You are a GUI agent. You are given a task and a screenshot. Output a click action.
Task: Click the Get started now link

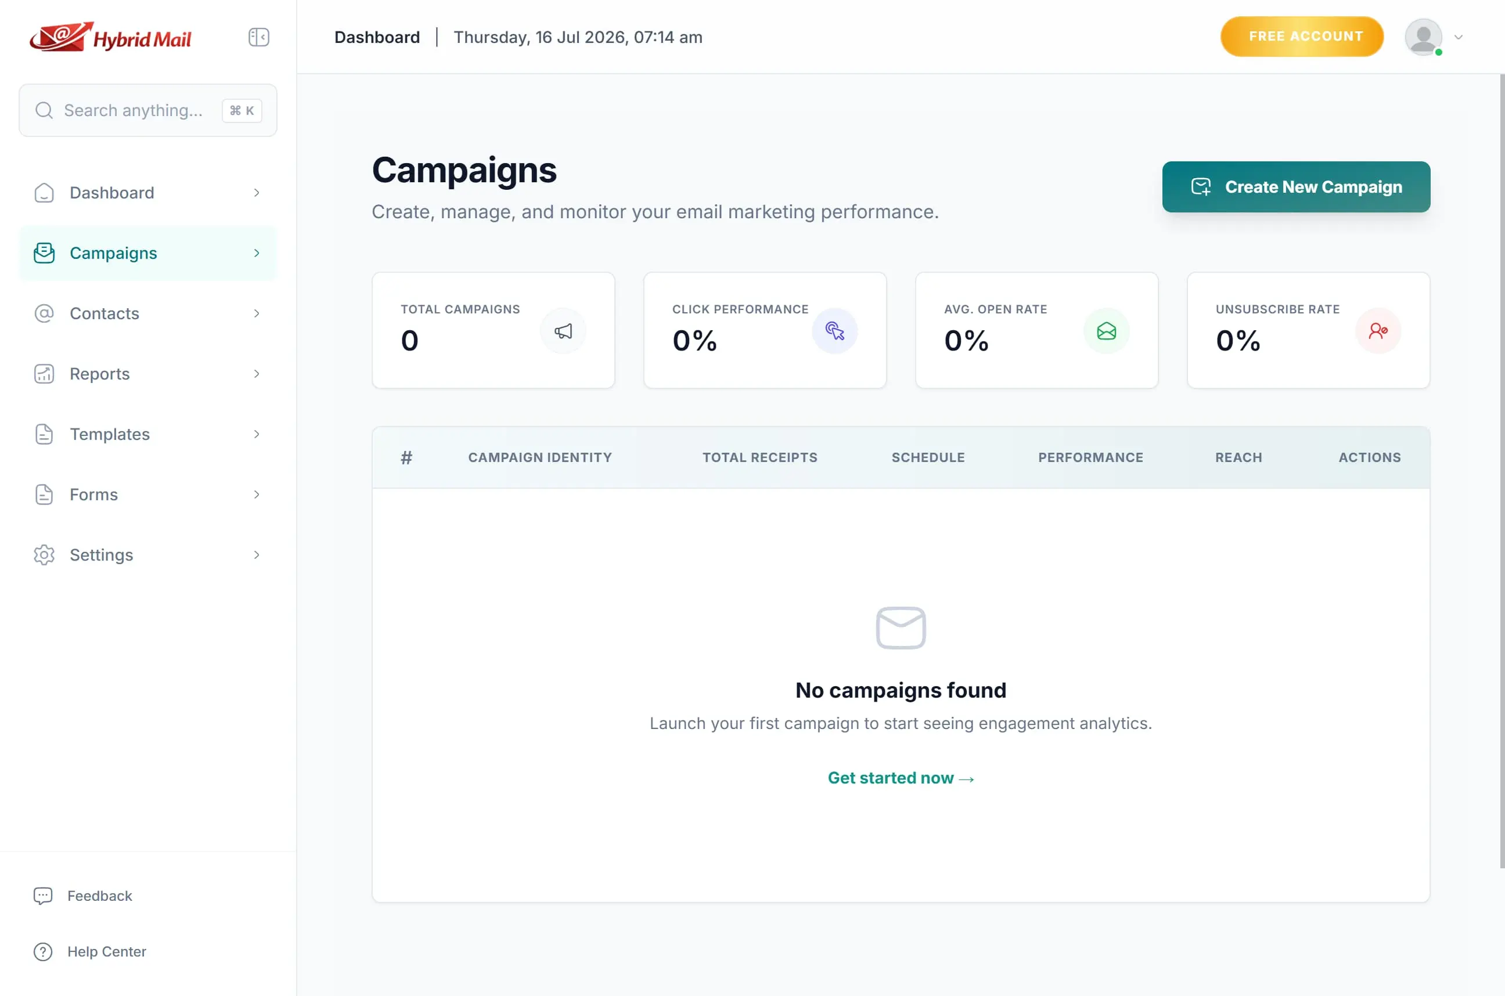click(x=901, y=778)
